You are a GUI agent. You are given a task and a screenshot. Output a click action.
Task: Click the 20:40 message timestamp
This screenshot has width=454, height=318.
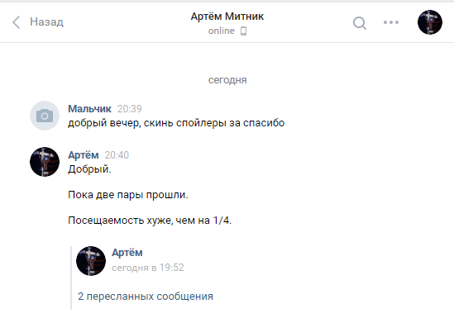pos(117,155)
